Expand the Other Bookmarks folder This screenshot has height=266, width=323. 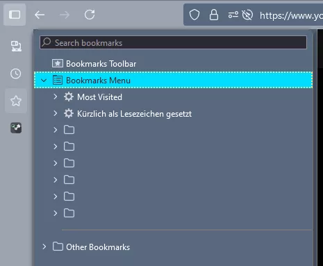(x=44, y=247)
